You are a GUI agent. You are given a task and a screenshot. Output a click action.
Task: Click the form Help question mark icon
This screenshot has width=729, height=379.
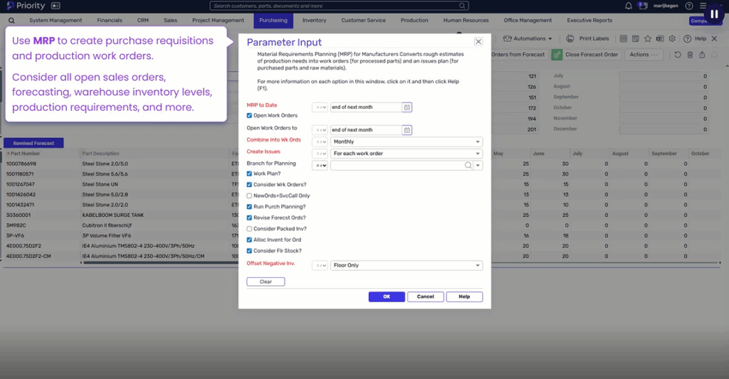[x=687, y=38]
